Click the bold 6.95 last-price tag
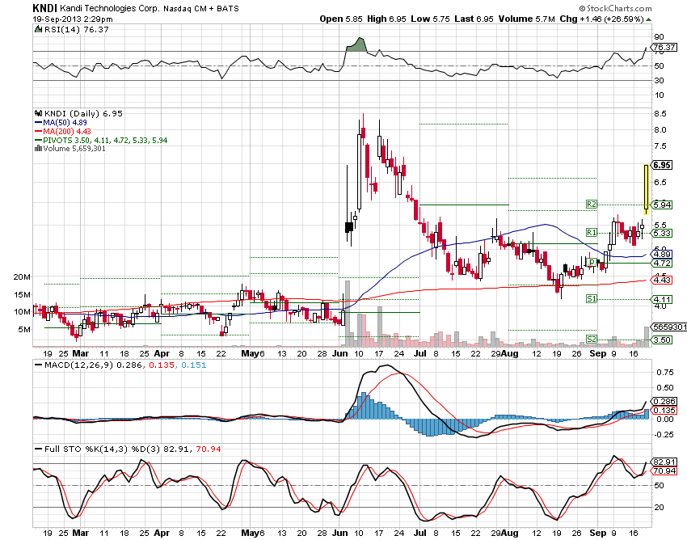 click(x=662, y=165)
